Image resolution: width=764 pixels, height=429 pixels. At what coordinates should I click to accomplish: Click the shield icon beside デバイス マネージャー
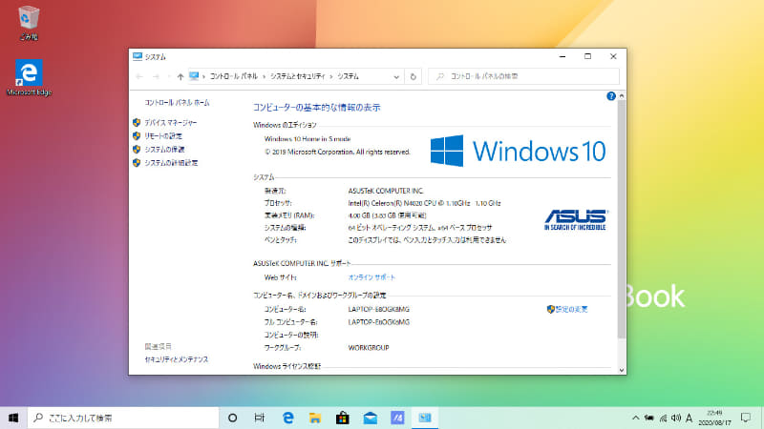(137, 123)
